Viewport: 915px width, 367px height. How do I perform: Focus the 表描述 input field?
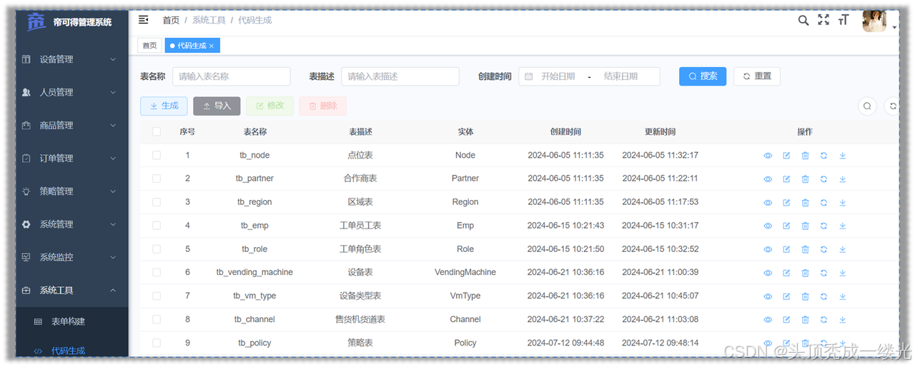point(400,76)
